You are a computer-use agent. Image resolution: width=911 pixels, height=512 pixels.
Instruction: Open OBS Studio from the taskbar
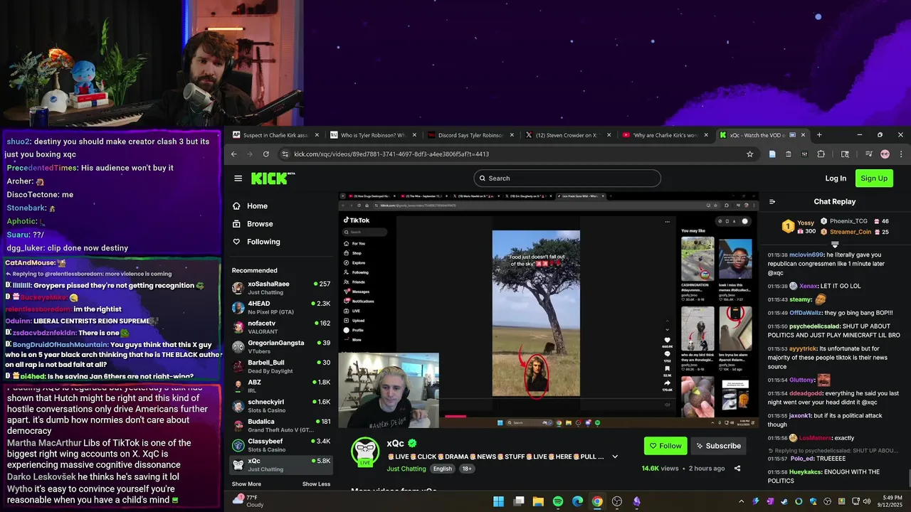pyautogui.click(x=617, y=501)
